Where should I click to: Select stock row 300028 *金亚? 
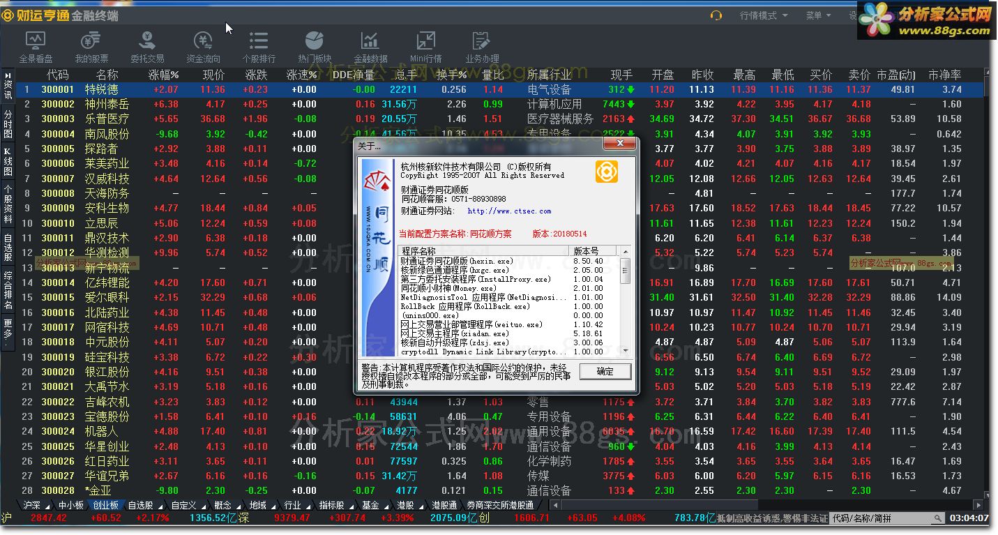coord(500,491)
